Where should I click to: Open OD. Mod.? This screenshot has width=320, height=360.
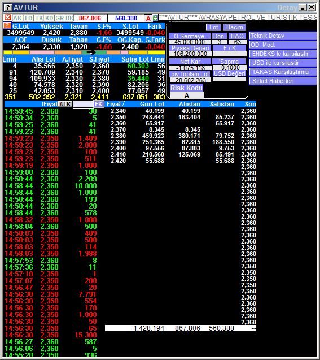click(283, 45)
